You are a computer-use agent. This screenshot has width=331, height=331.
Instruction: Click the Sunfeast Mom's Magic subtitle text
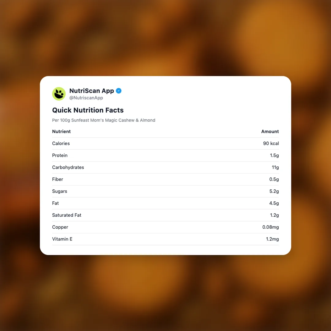[x=104, y=120]
